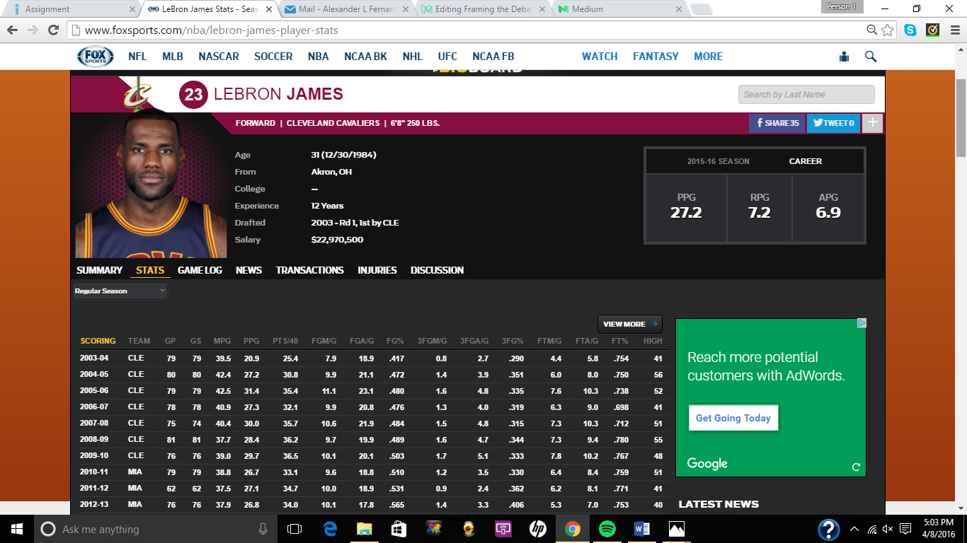Click the 2005-06 season row label
Screen dimensions: 967x543
[x=94, y=391]
